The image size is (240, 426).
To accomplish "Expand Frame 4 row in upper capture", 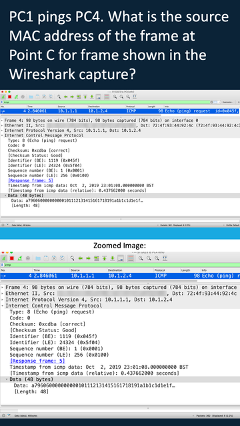I will (2, 120).
